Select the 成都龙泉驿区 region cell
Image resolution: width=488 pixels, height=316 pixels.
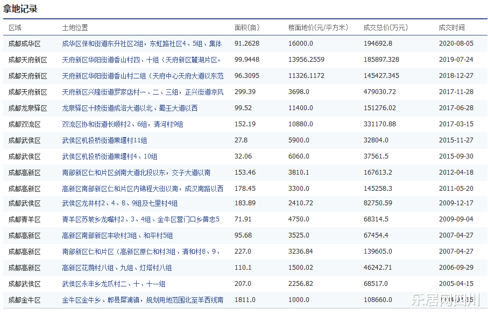pos(27,109)
